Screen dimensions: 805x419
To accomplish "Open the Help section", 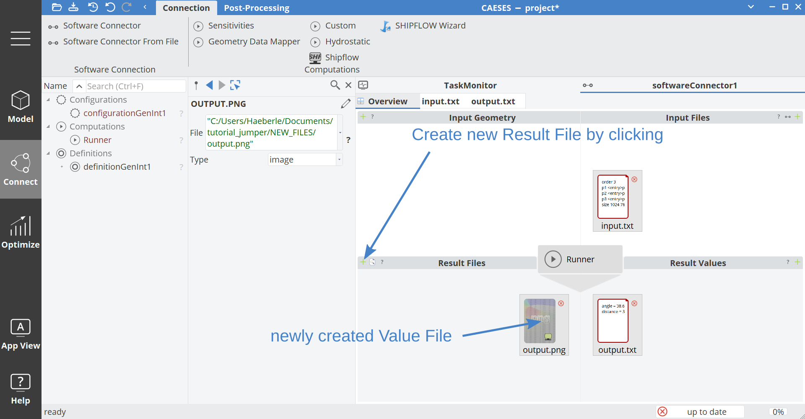I will [x=21, y=389].
